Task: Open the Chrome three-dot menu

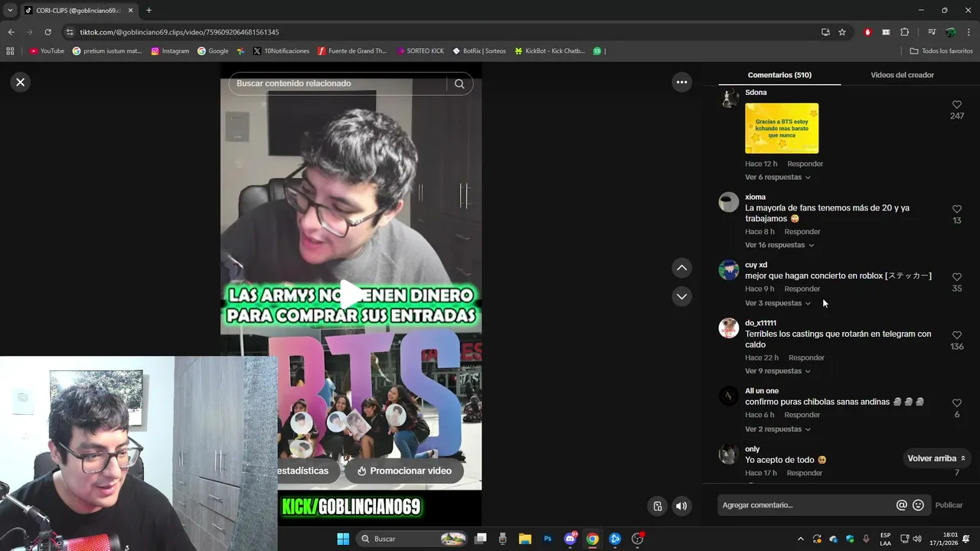Action: pyautogui.click(x=969, y=32)
